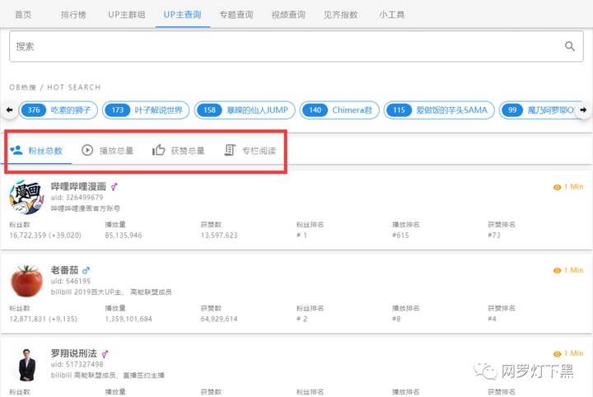Open 罗翔说刑法 avatar photo
This screenshot has height=397, width=593.
26,365
